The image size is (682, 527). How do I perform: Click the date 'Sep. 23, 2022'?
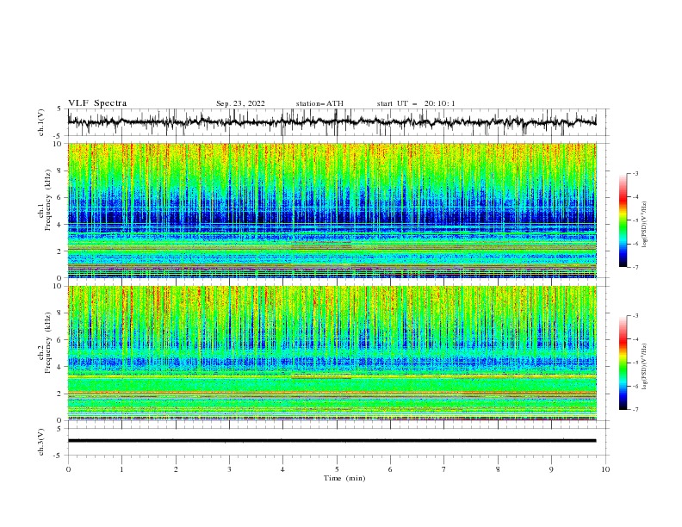[240, 103]
